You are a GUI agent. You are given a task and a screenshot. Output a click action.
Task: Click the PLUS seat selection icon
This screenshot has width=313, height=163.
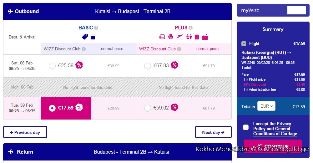pos(171,37)
